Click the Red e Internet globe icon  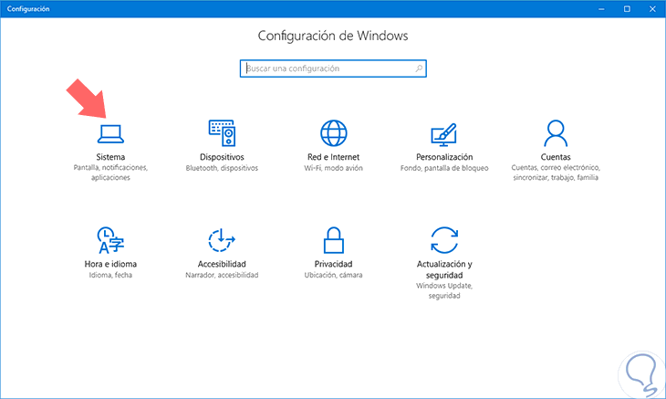pos(333,133)
